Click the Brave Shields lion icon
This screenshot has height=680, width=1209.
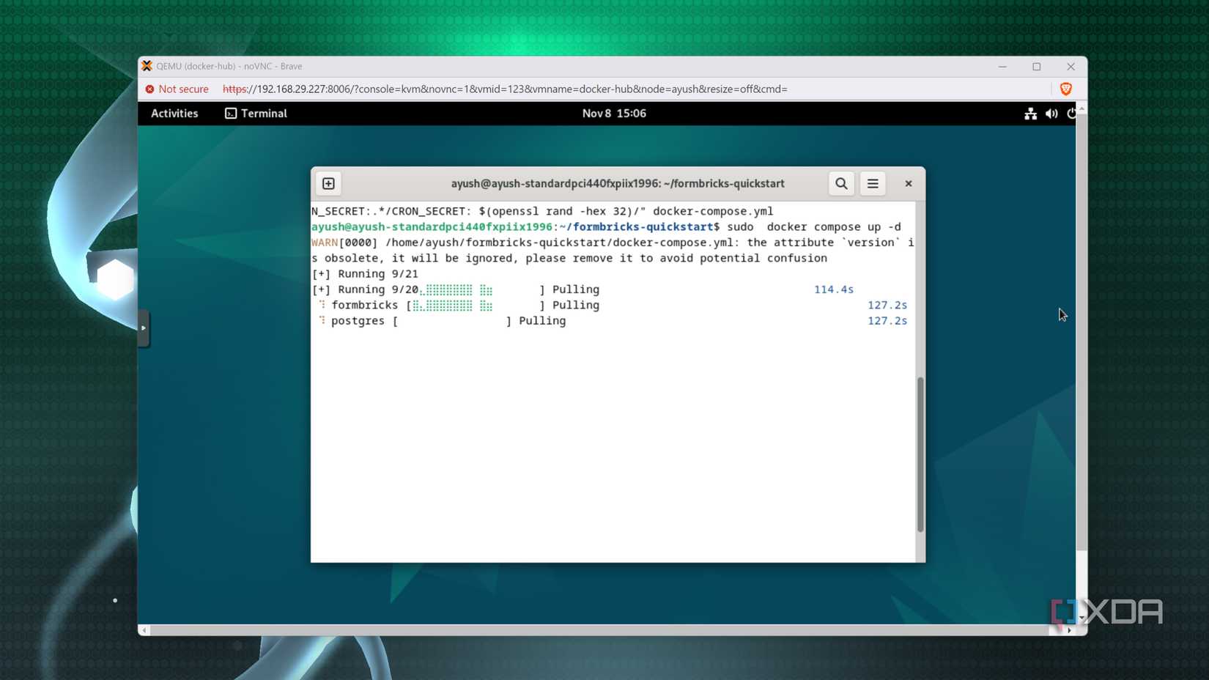pos(1066,89)
